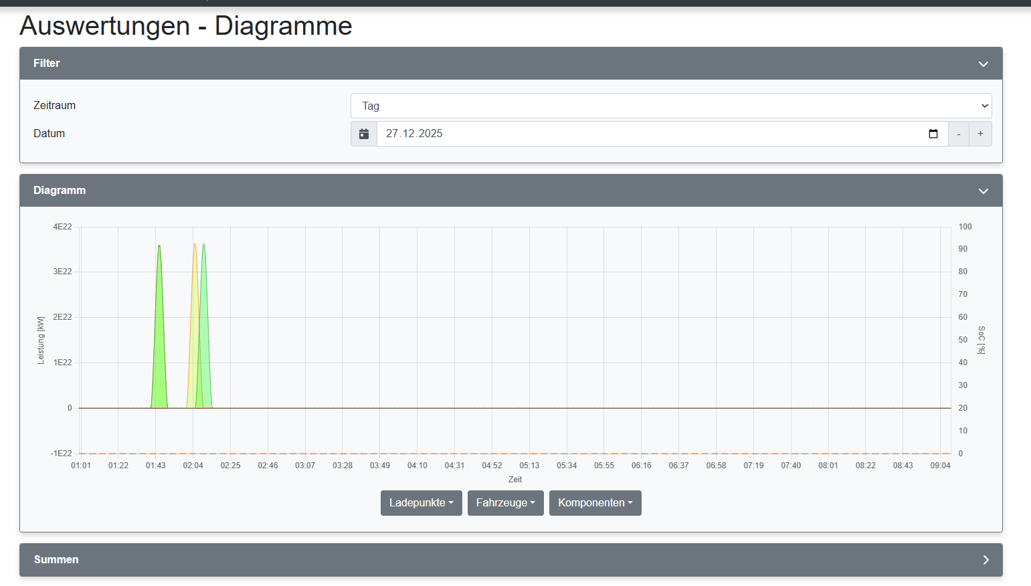Screen dimensions: 1031x586
Task: Open the Ladepunkte dropdown
Action: [421, 502]
